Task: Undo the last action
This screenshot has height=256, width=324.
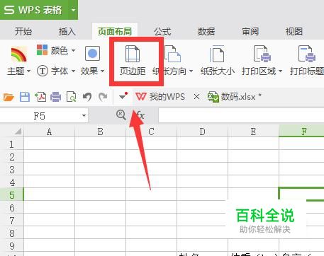Action: (x=87, y=97)
